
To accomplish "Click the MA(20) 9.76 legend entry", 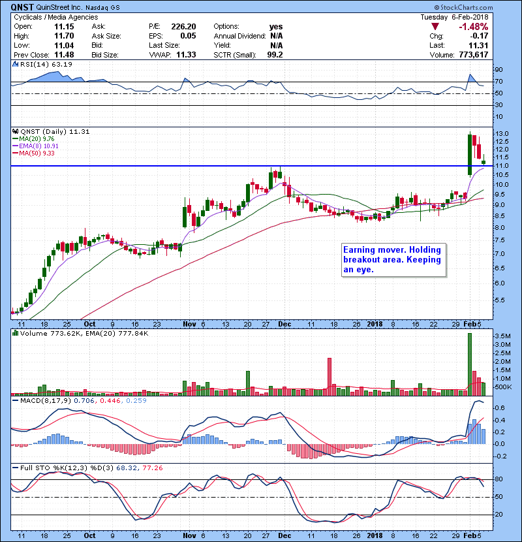I will pyautogui.click(x=33, y=139).
